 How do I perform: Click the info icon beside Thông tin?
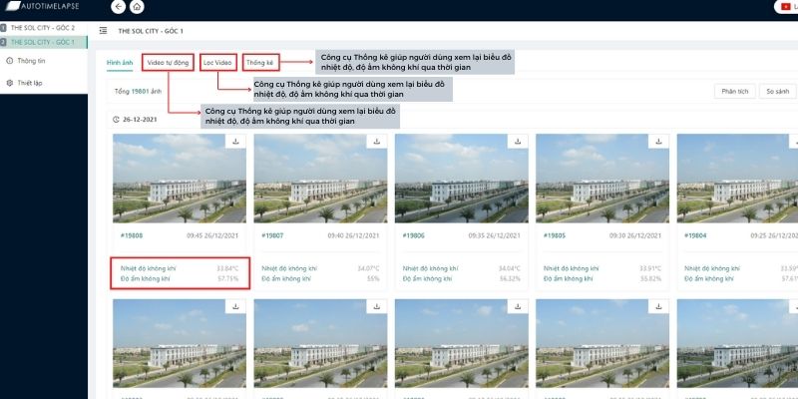(x=9, y=61)
